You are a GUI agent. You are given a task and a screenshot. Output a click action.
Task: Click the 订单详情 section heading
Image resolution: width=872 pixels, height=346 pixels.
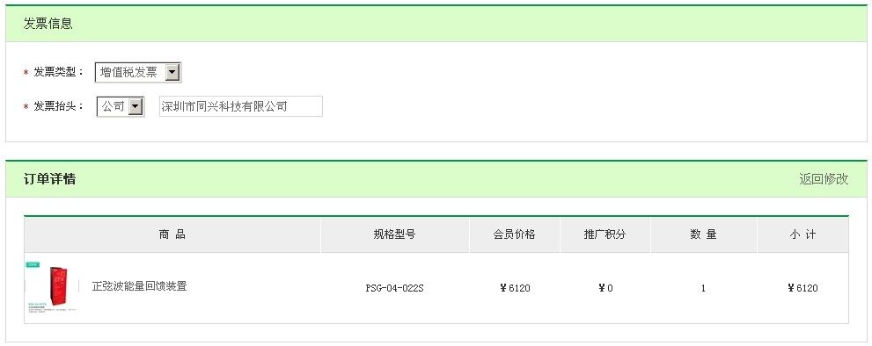click(x=49, y=179)
